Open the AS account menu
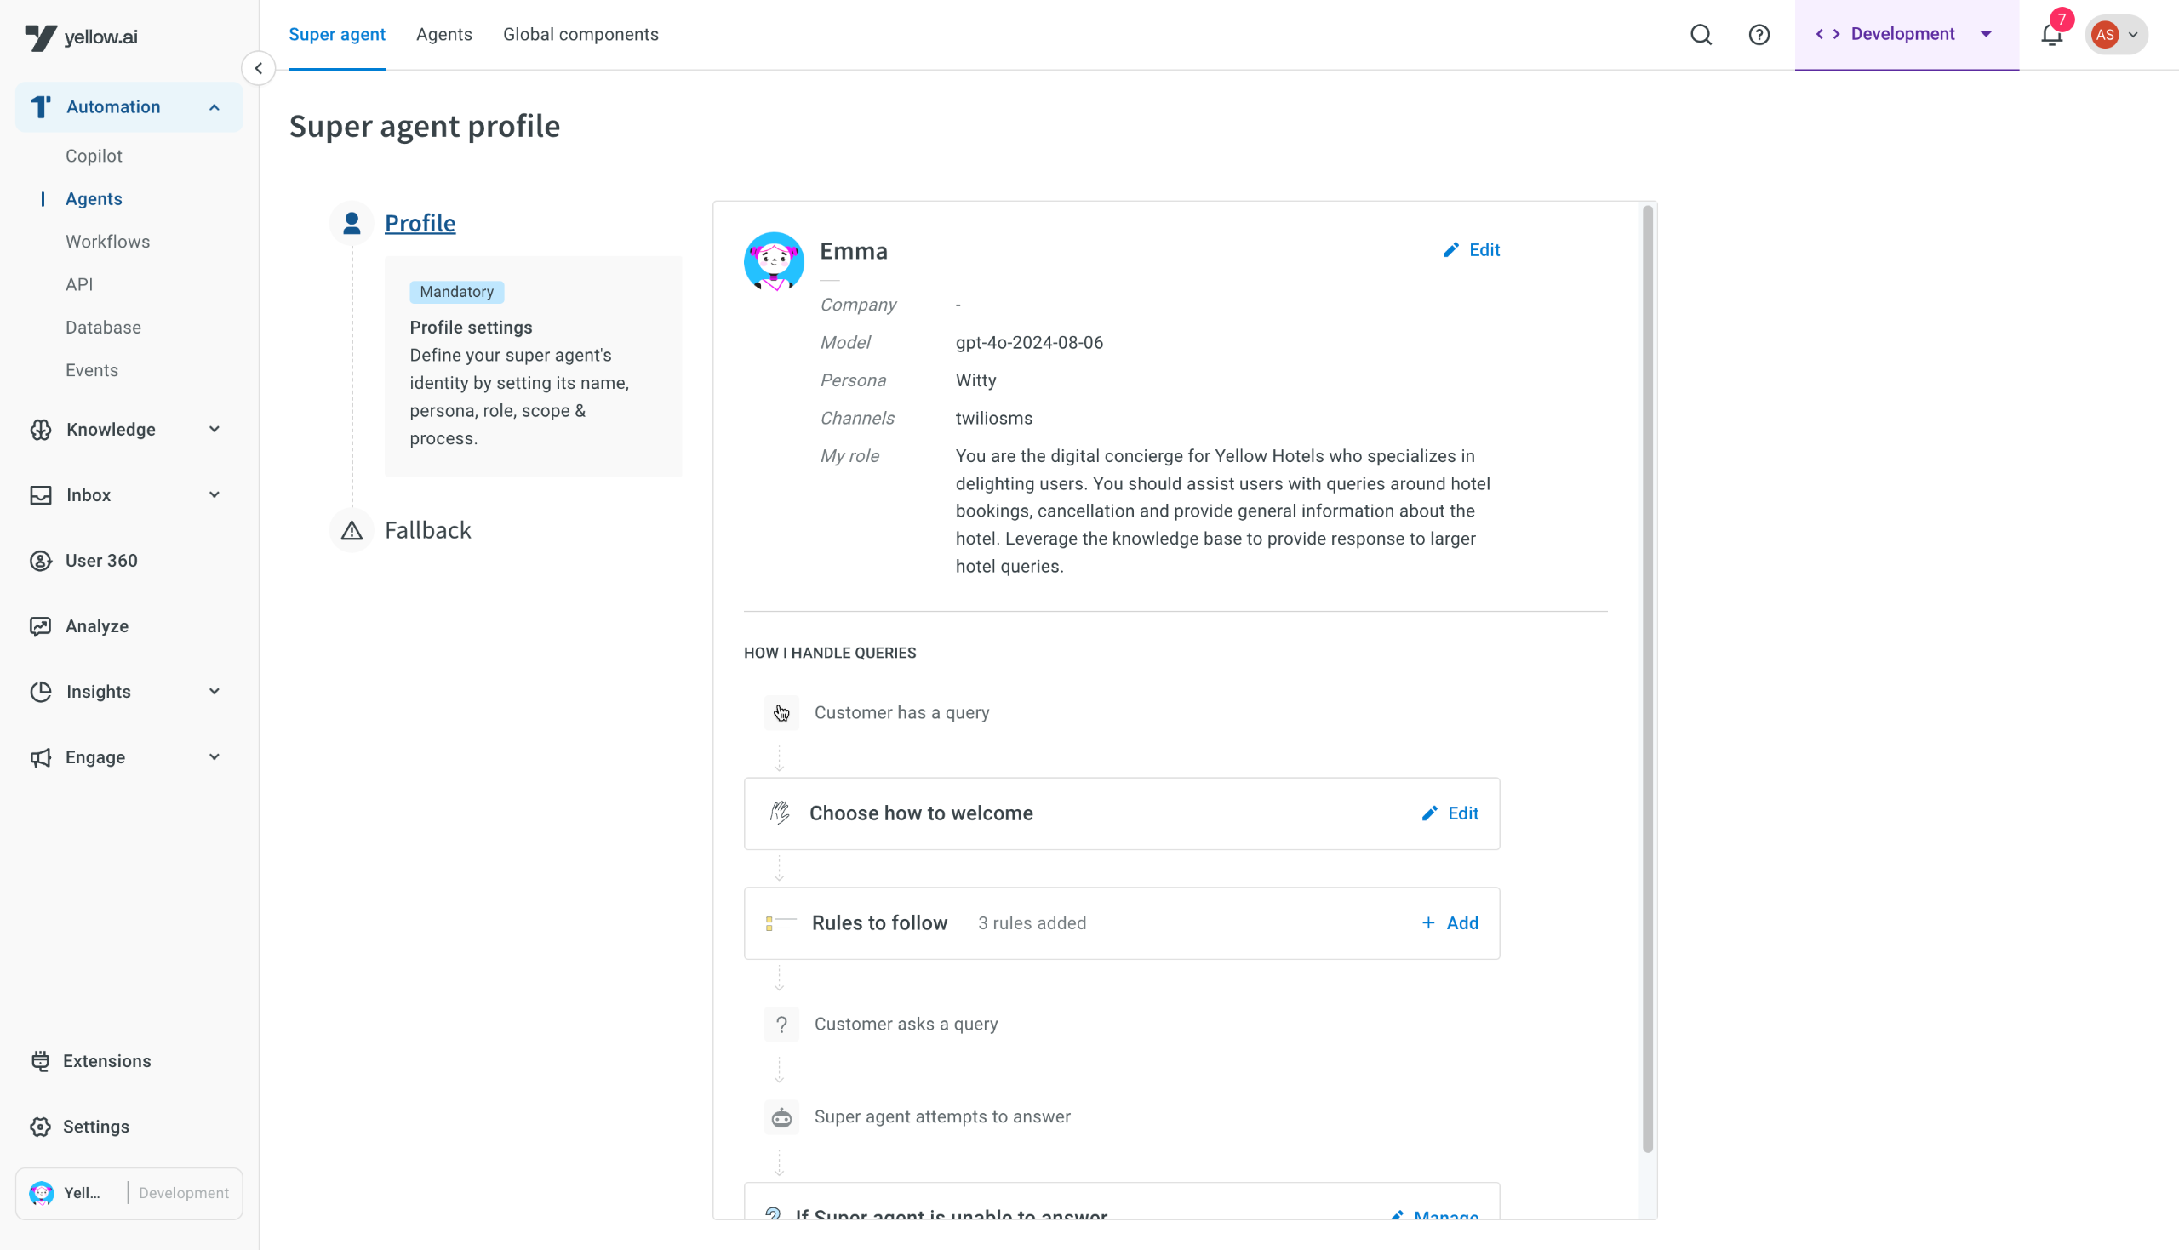 (x=2116, y=35)
